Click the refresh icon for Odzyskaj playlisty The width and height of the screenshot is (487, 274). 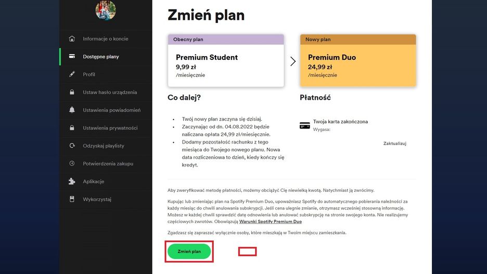[72, 146]
